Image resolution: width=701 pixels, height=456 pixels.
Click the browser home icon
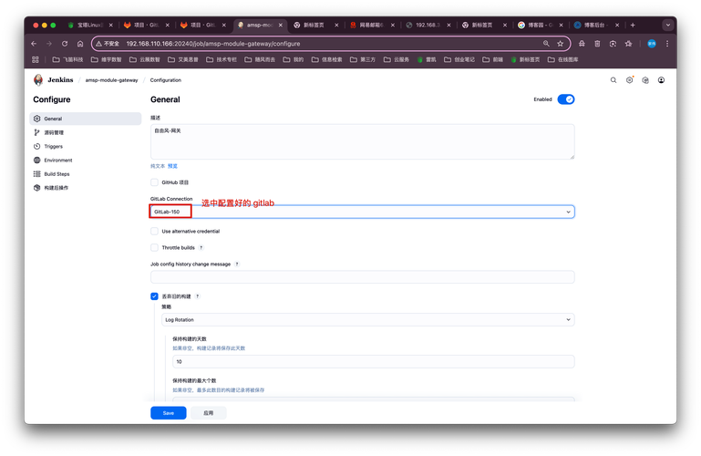point(80,43)
